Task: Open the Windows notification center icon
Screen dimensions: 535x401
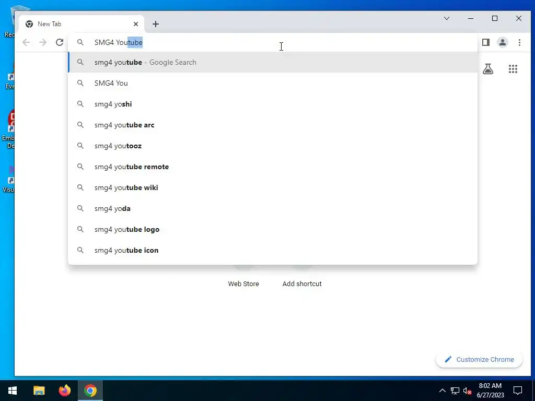Action: tap(518, 391)
